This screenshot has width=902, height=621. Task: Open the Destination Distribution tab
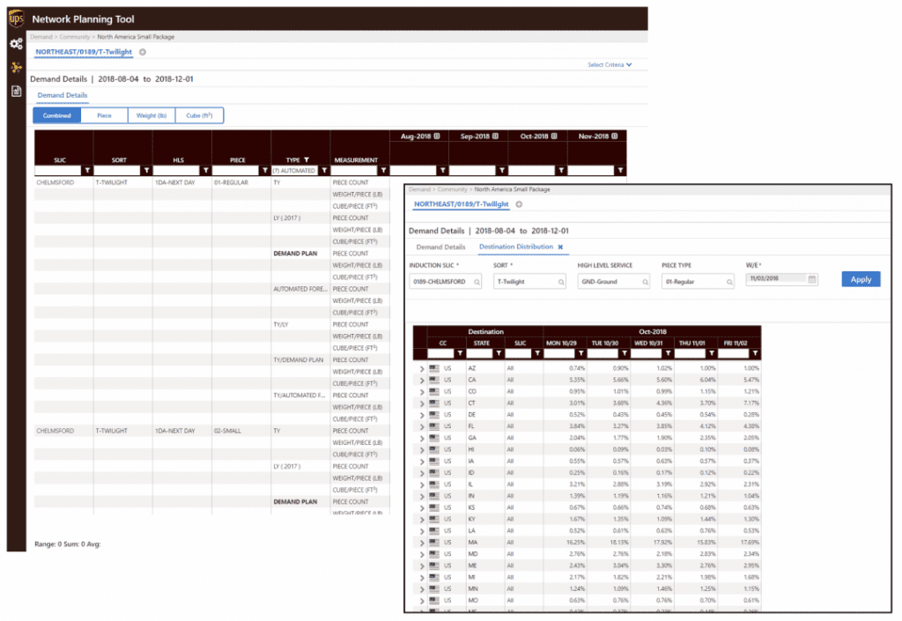(x=515, y=248)
